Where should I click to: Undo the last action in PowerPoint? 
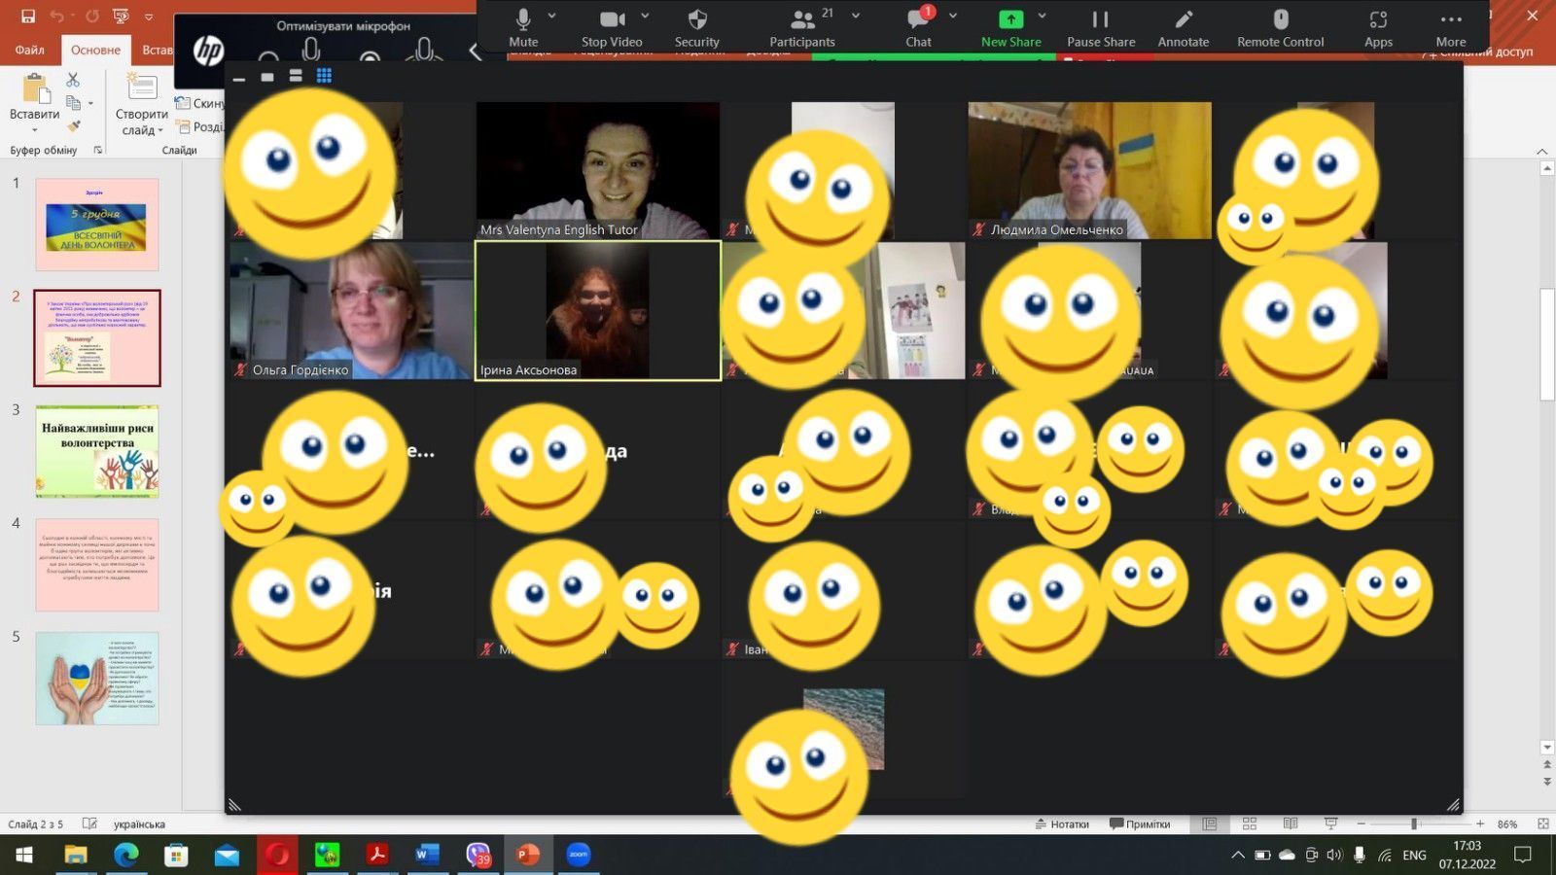click(57, 17)
